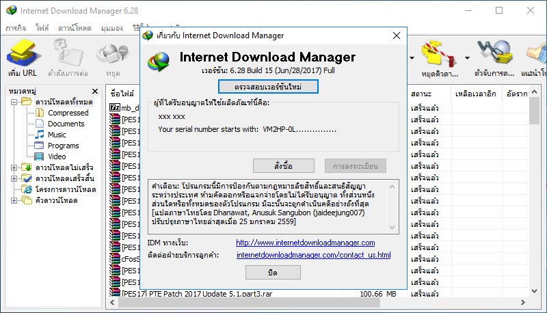Click the Add URL toolbar icon
547x313 pixels.
[23, 53]
